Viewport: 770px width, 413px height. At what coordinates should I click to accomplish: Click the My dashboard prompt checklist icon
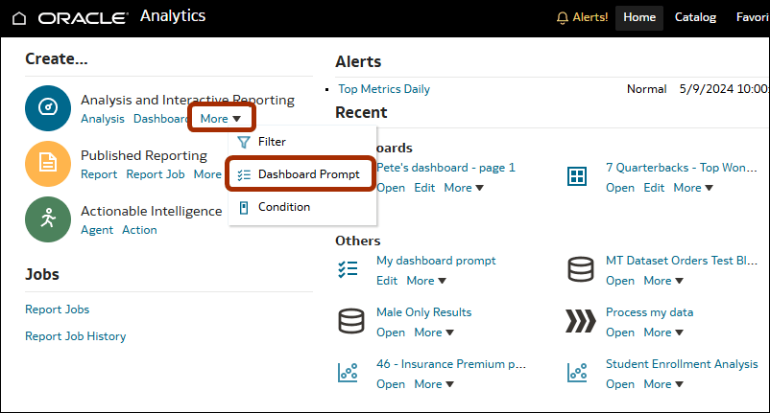tap(348, 269)
